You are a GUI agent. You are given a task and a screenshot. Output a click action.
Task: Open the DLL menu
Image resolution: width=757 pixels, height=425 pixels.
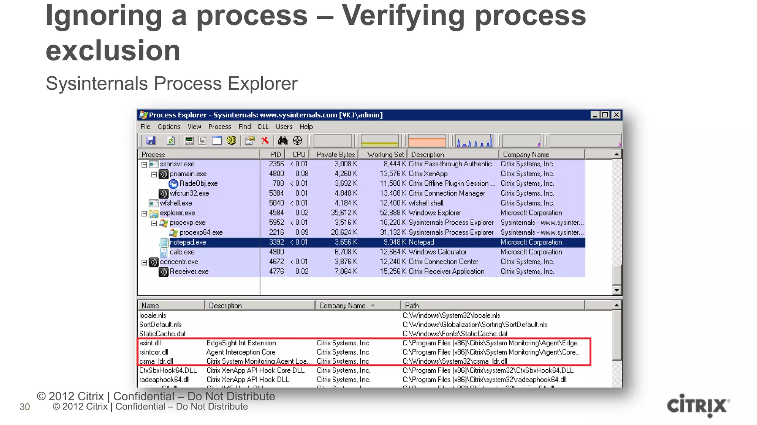tap(263, 127)
